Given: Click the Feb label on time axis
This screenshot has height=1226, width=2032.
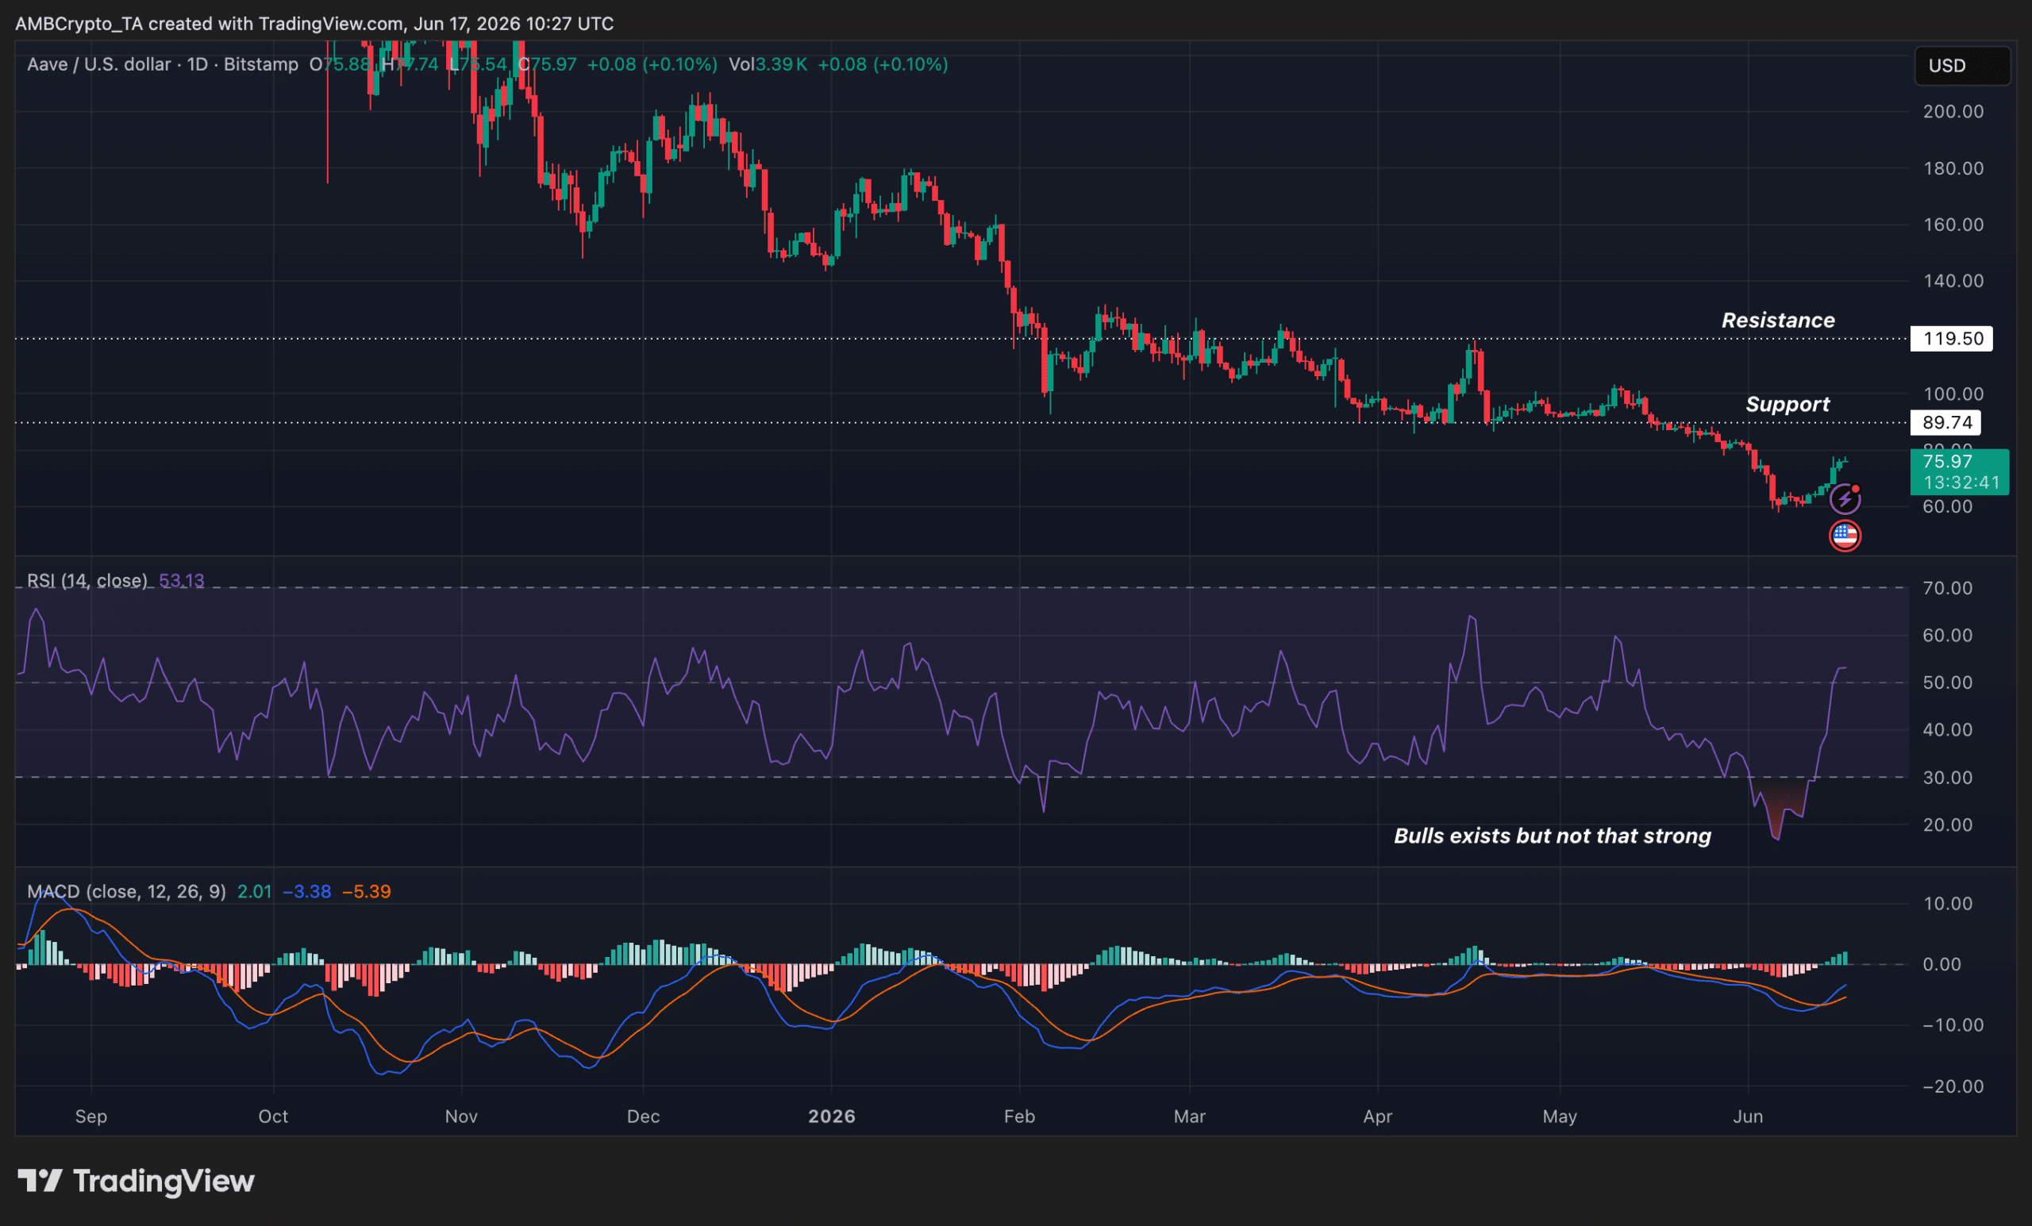Looking at the screenshot, I should click(x=1019, y=1116).
